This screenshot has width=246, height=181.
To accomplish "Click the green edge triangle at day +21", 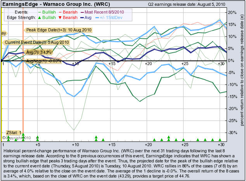I will [154, 140].
